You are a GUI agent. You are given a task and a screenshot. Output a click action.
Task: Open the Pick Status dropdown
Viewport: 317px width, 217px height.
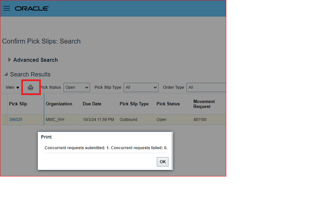tap(77, 87)
